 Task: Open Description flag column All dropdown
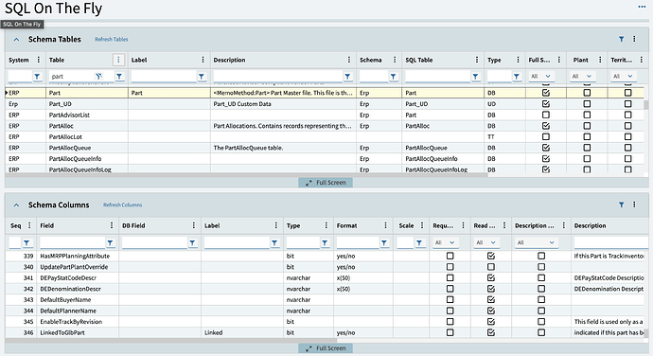click(x=536, y=242)
